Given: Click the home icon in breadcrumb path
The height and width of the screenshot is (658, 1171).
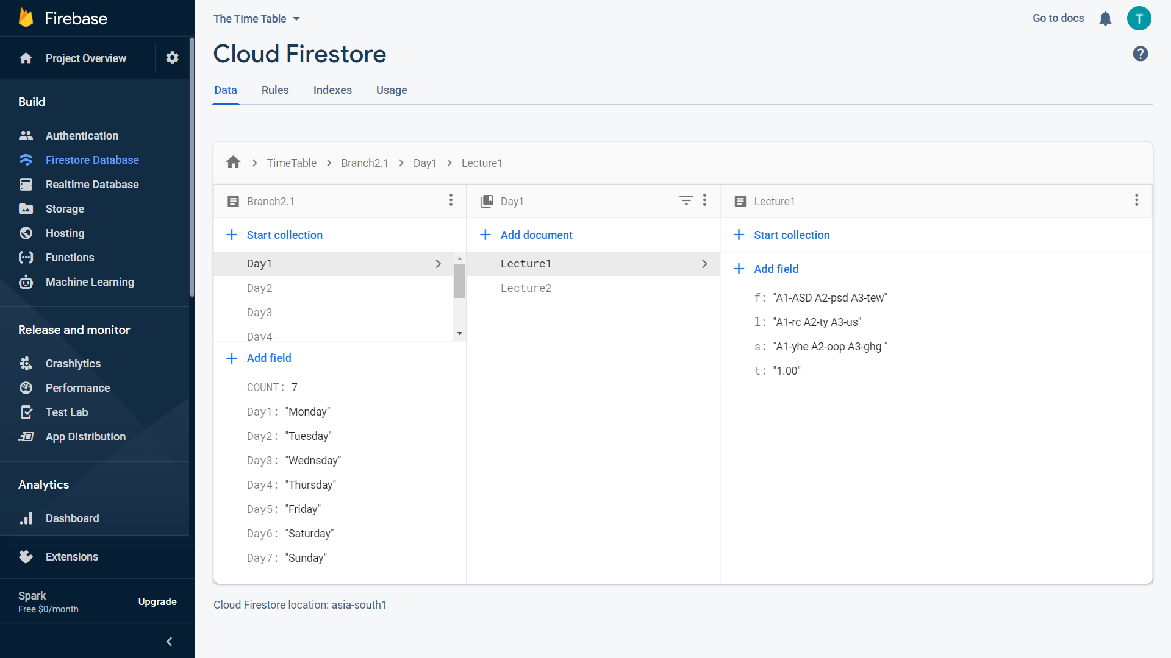Looking at the screenshot, I should pyautogui.click(x=233, y=163).
